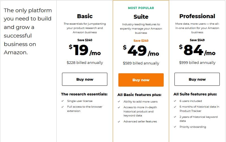Click checkmark beside Ability to add more users

(x=119, y=101)
